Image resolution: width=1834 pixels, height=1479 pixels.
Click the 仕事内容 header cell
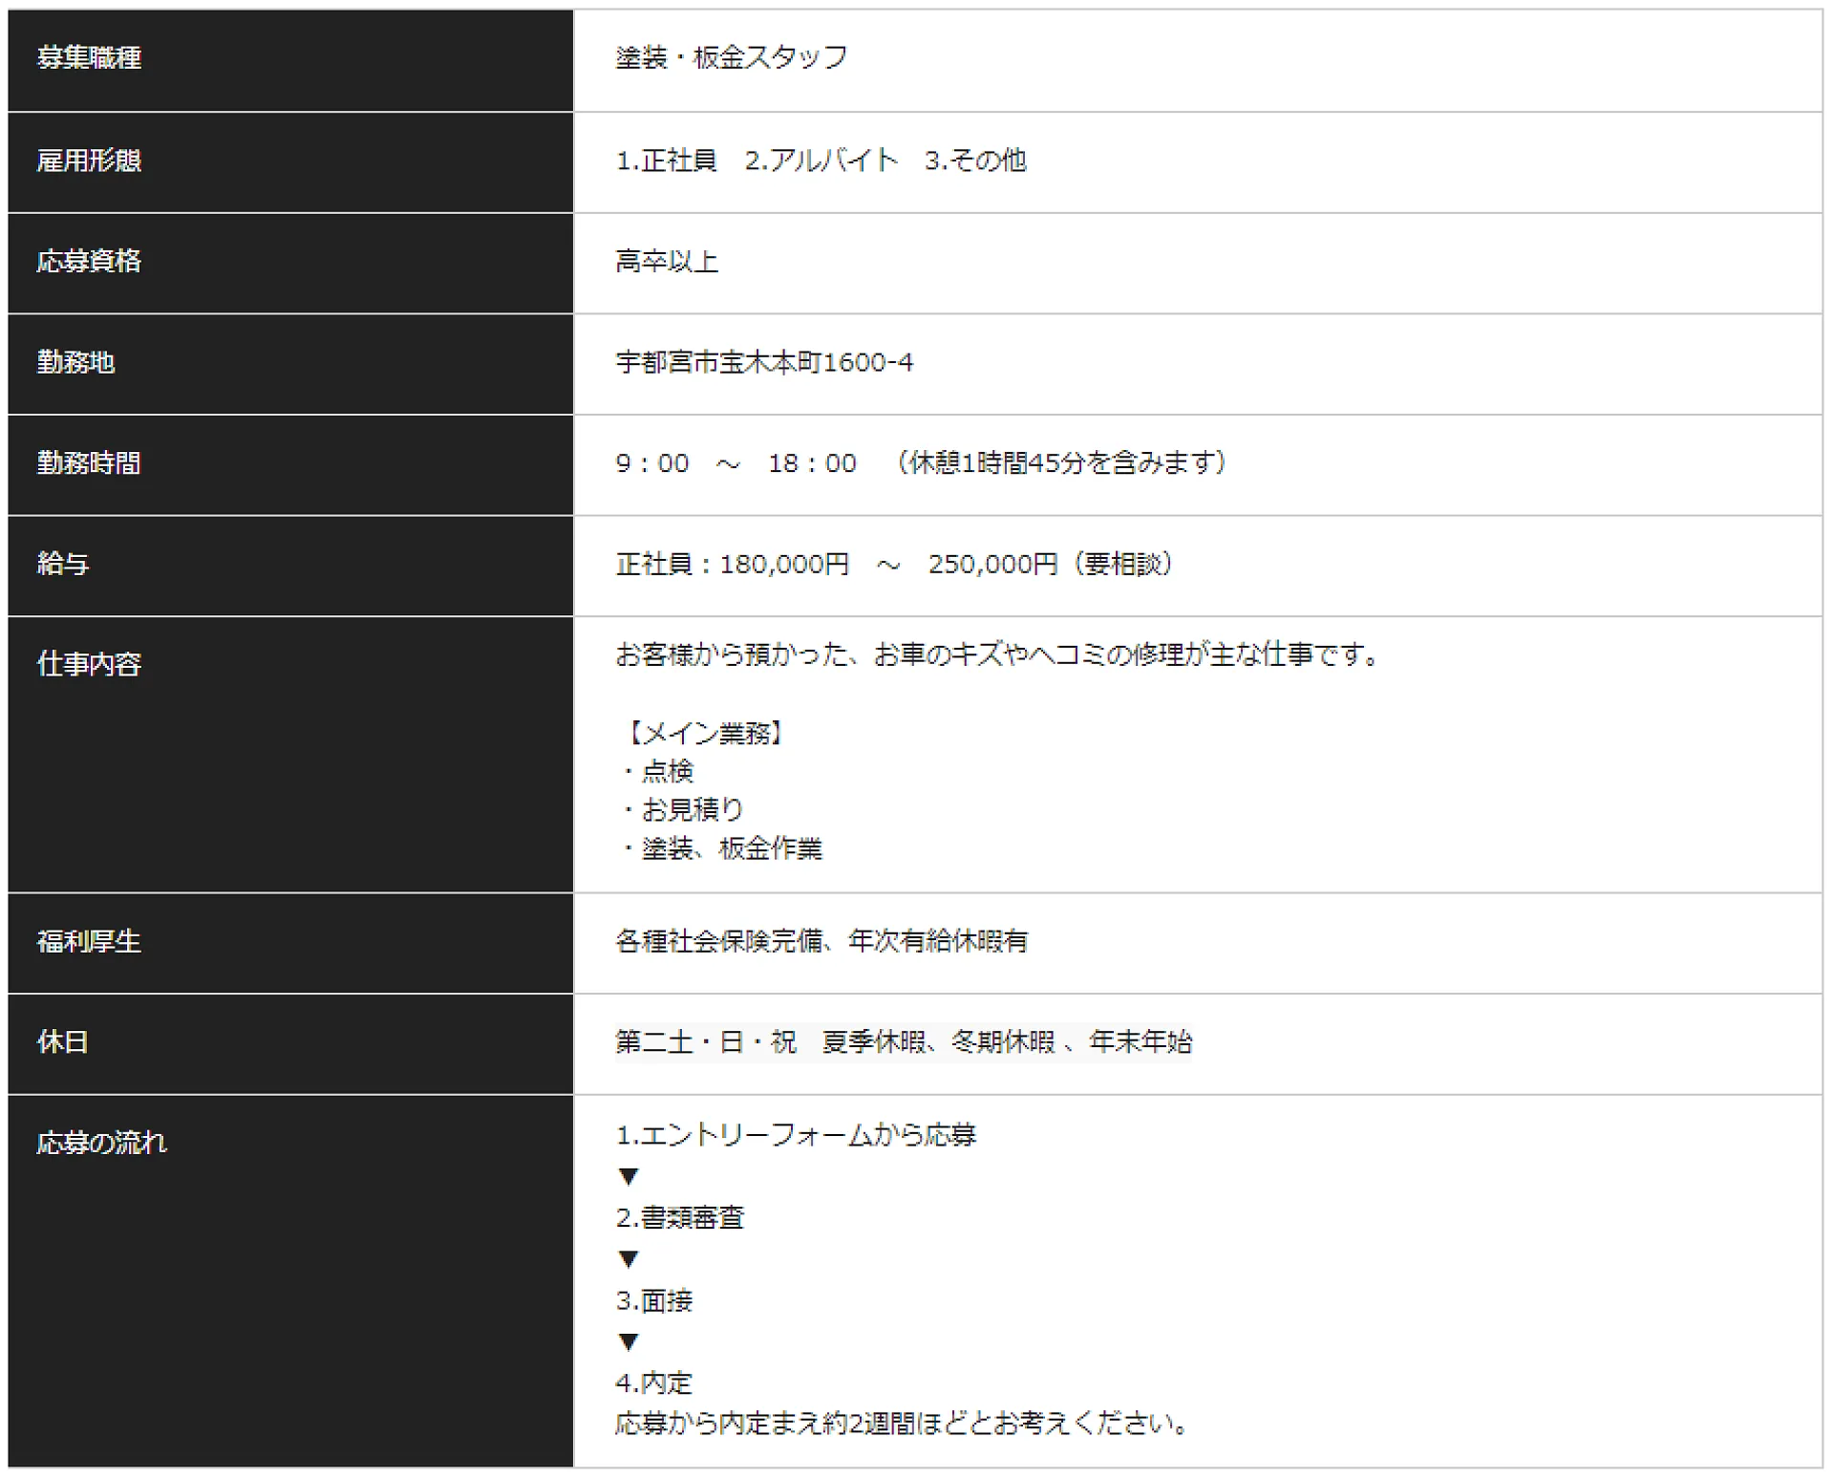(89, 664)
